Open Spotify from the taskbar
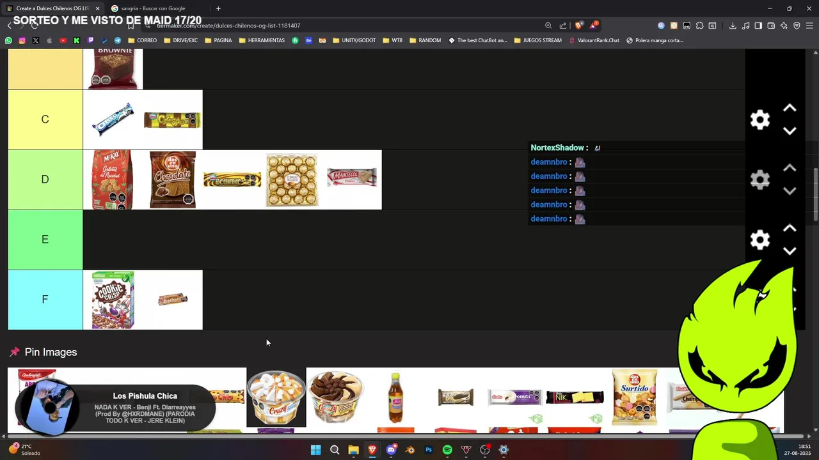Image resolution: width=819 pixels, height=460 pixels. point(447,450)
